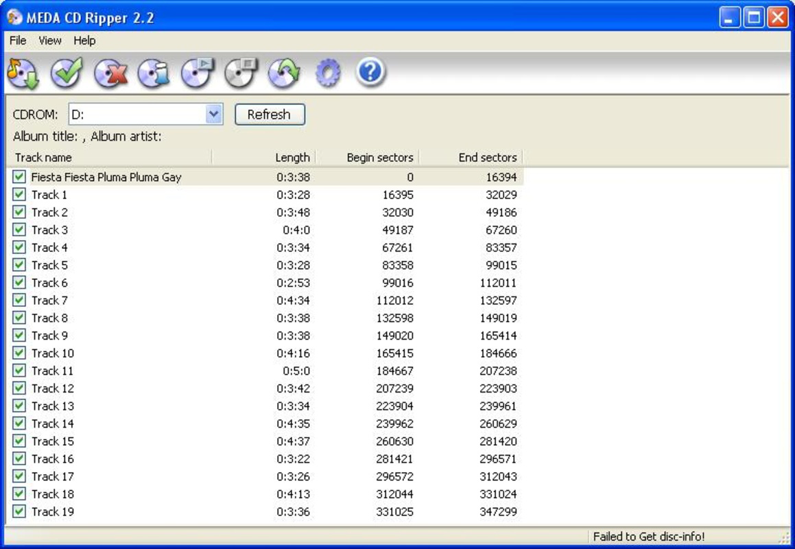Uncheck the Track 2 checkbox
Image resolution: width=795 pixels, height=549 pixels.
(x=19, y=212)
